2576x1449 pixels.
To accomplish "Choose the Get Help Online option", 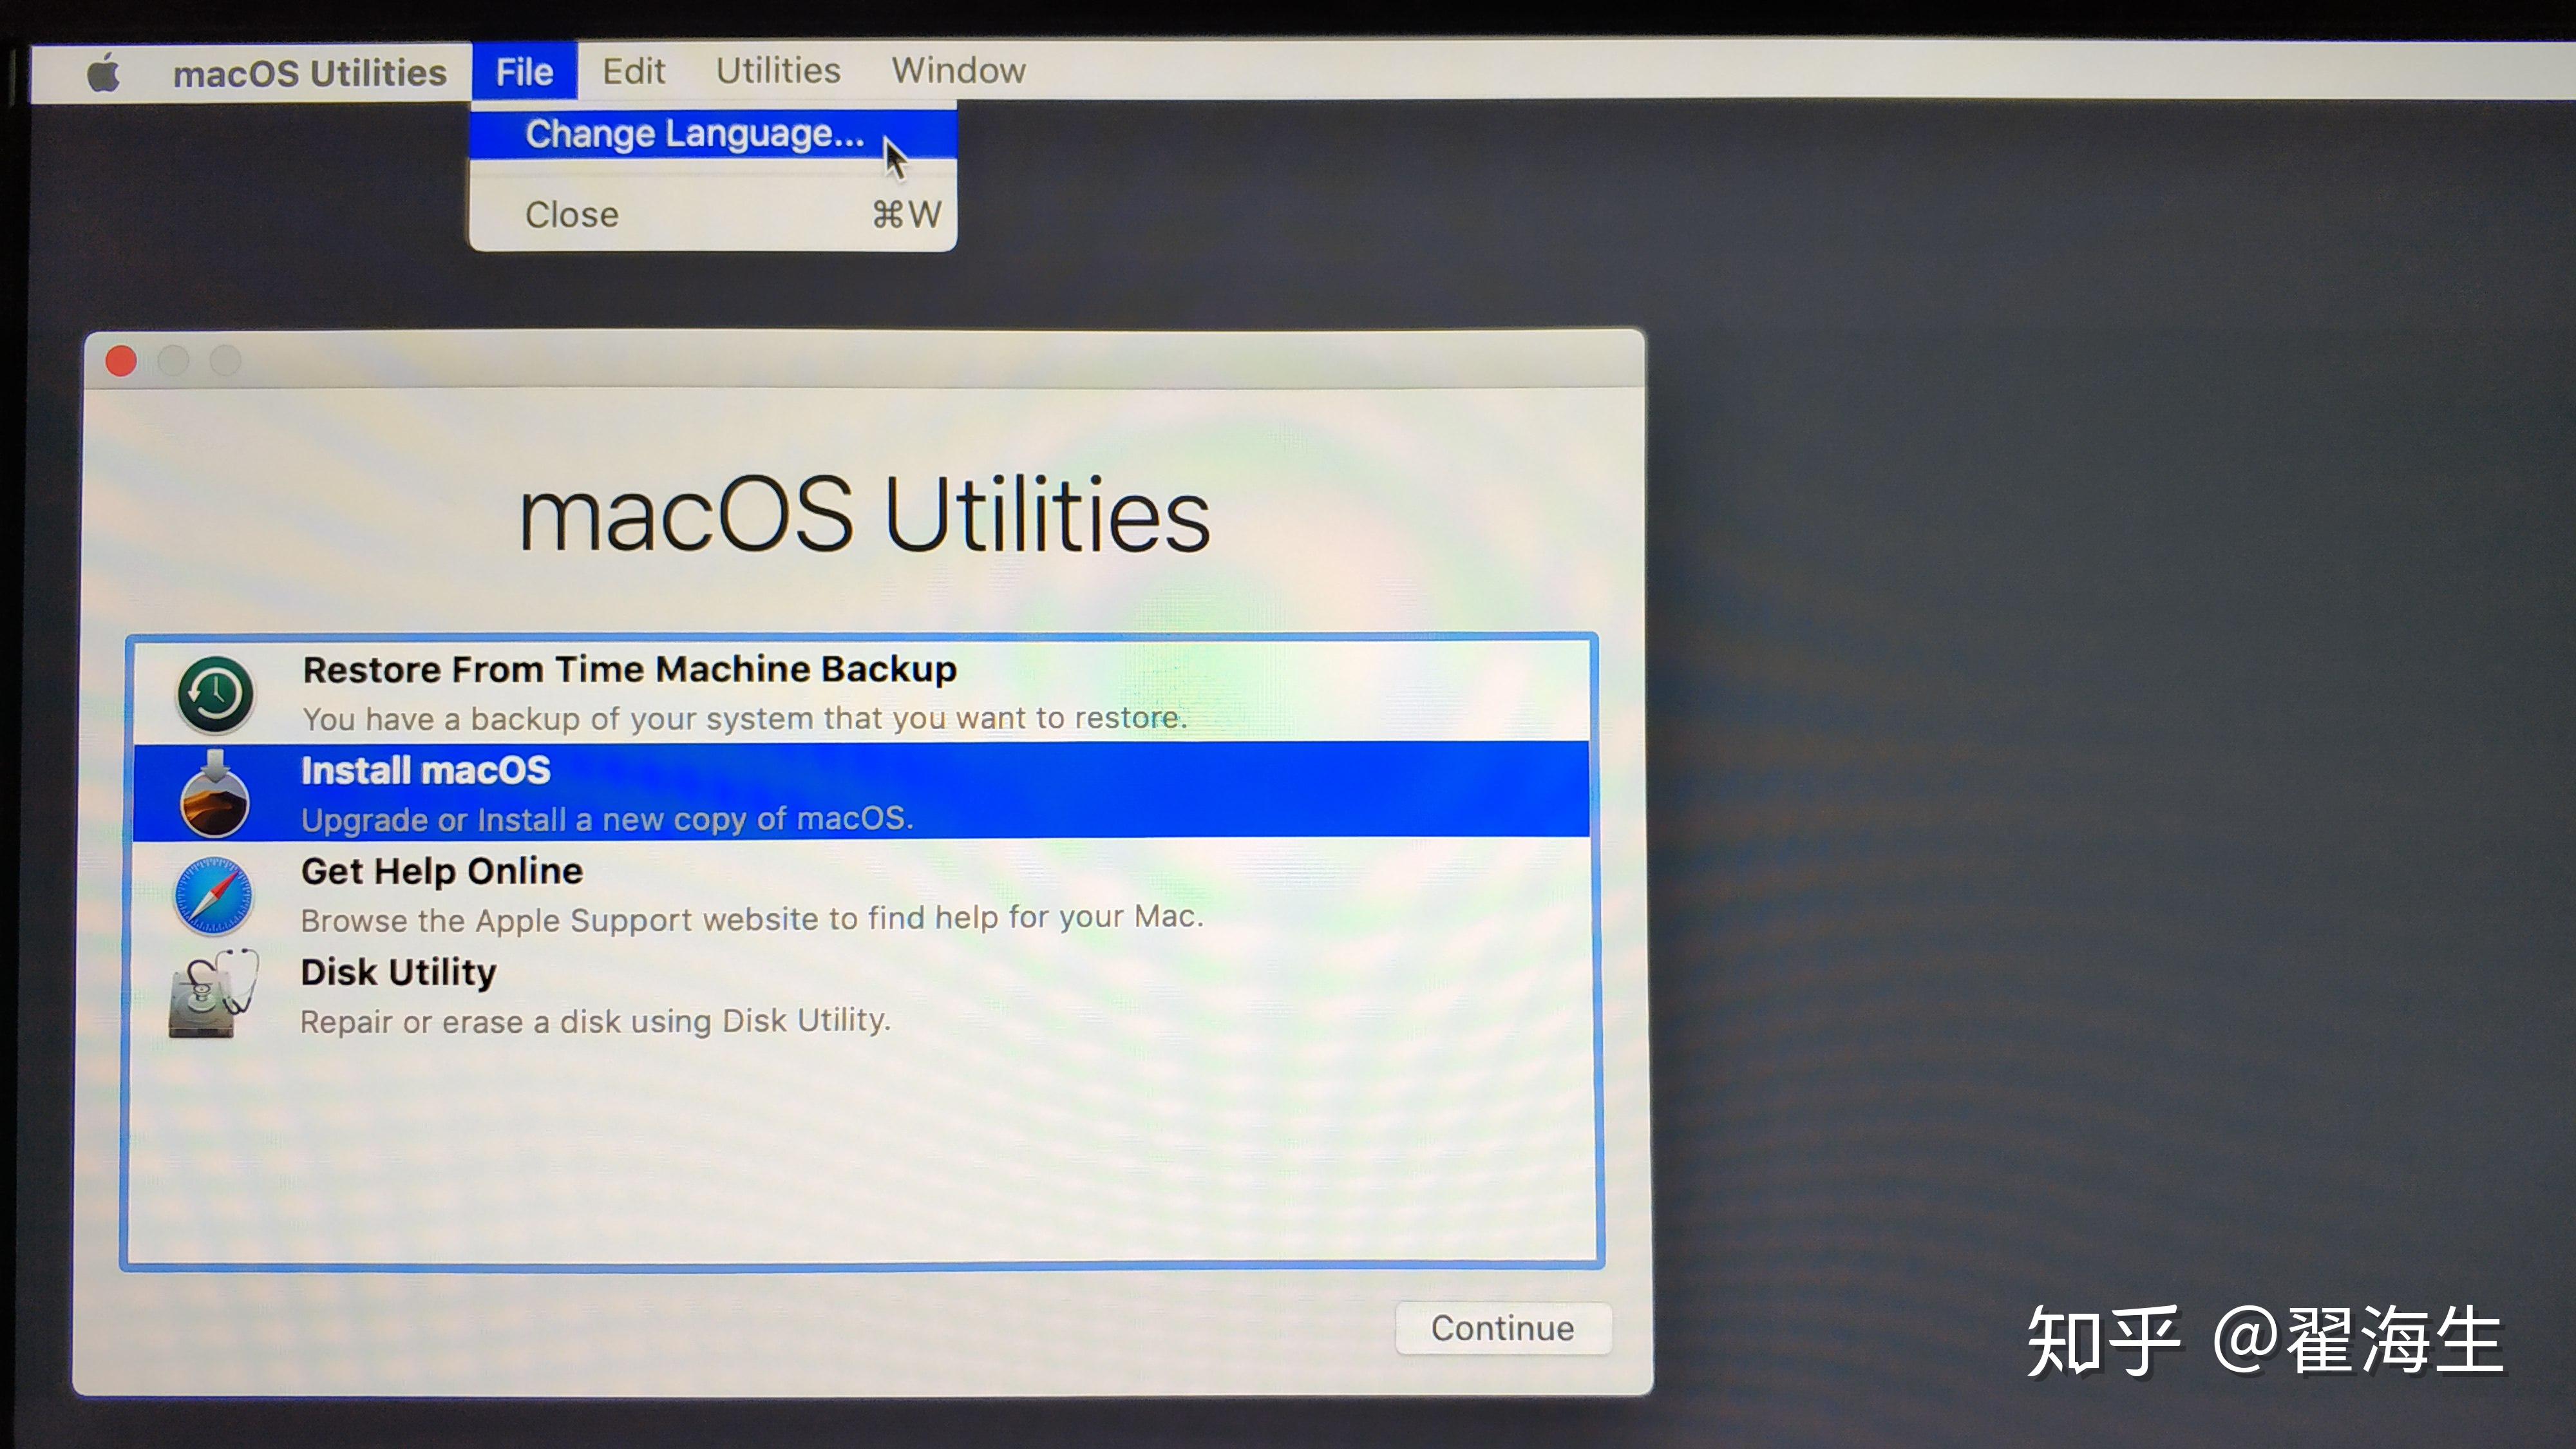I will coord(441,871).
